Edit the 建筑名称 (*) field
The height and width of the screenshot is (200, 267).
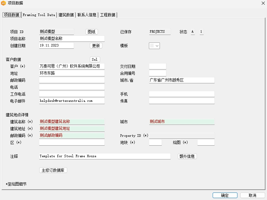tap(72, 122)
